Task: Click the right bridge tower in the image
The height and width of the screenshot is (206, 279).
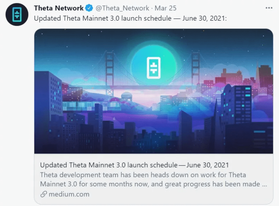Action: click(x=195, y=71)
